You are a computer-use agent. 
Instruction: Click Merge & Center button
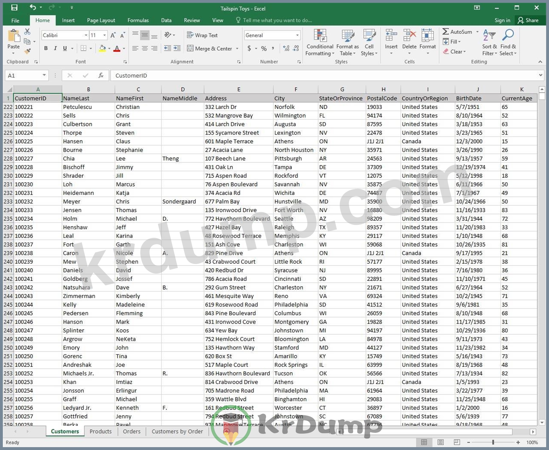(x=210, y=49)
